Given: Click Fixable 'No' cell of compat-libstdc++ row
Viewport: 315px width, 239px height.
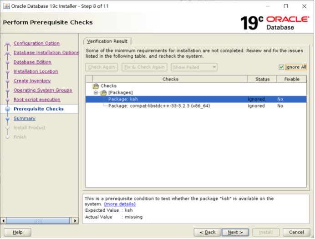Looking at the screenshot, I should pos(280,106).
